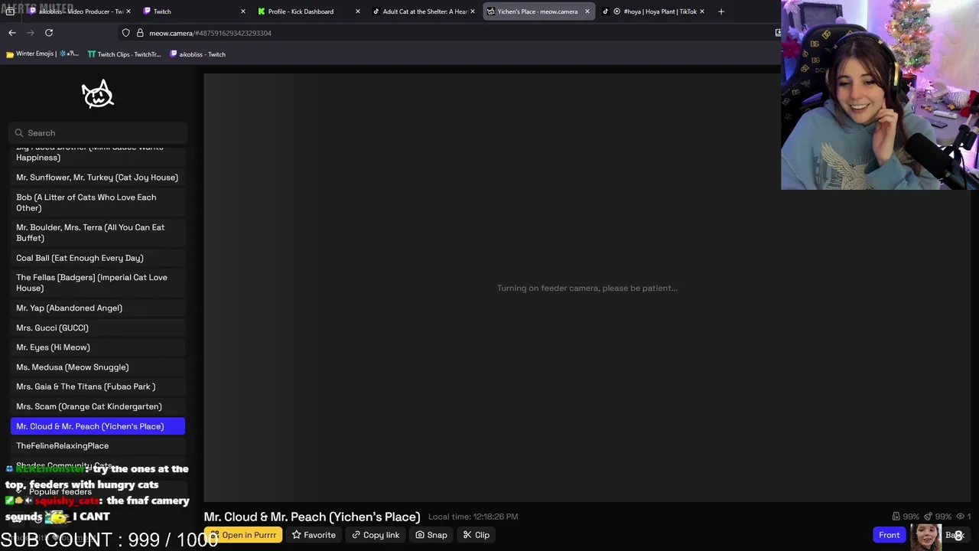
Task: Select Mr. Sunflower, Mr. Turkey feeder
Action: [x=98, y=178]
